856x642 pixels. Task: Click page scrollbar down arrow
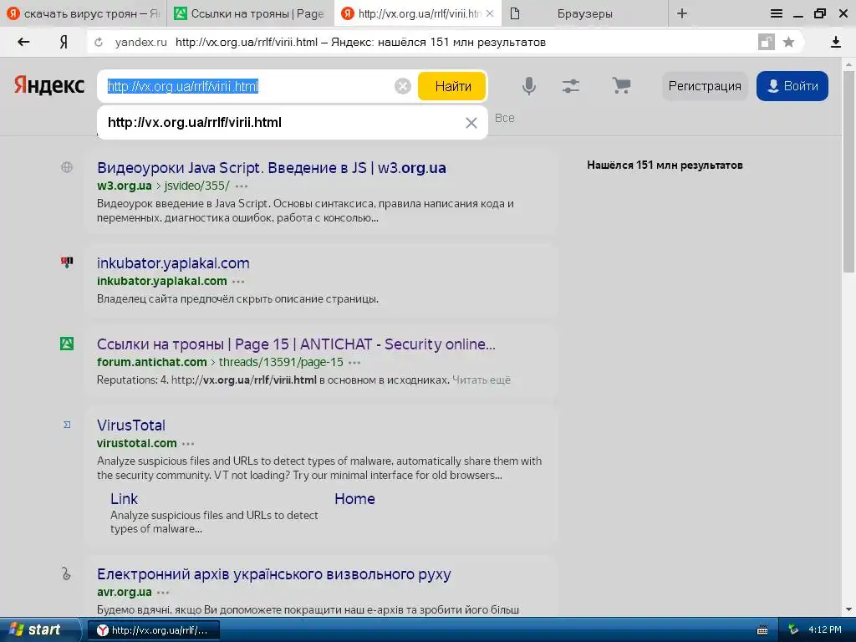pos(849,609)
